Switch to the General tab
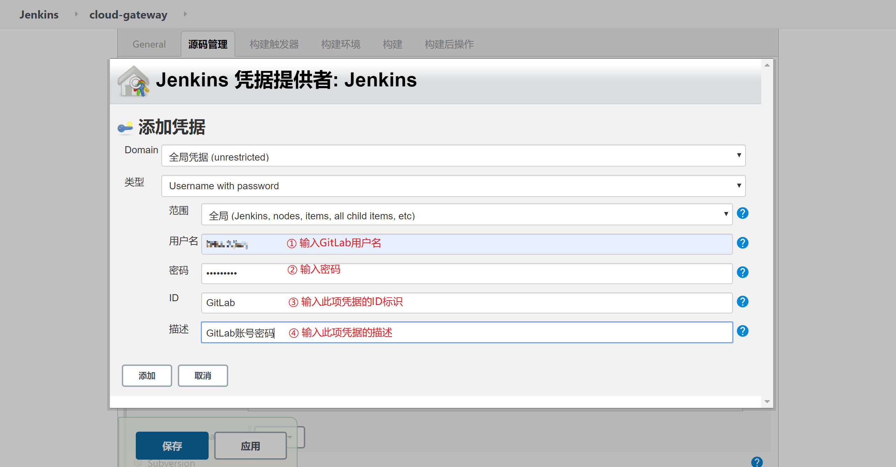 pyautogui.click(x=149, y=44)
